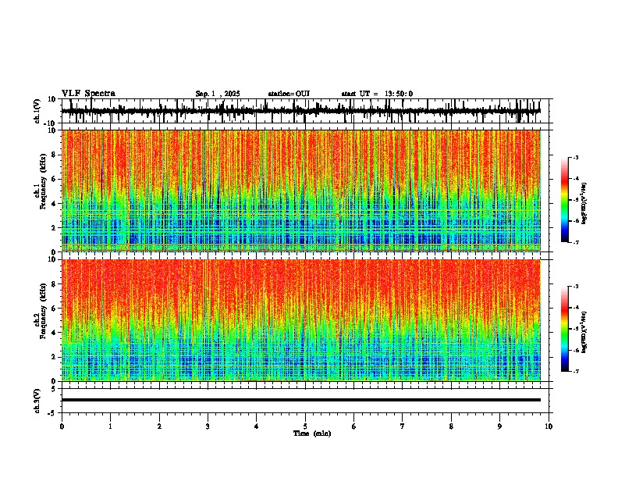This screenshot has width=618, height=478.
Task: Click the "-3" label on ch.2 color scale
Action: (575, 287)
